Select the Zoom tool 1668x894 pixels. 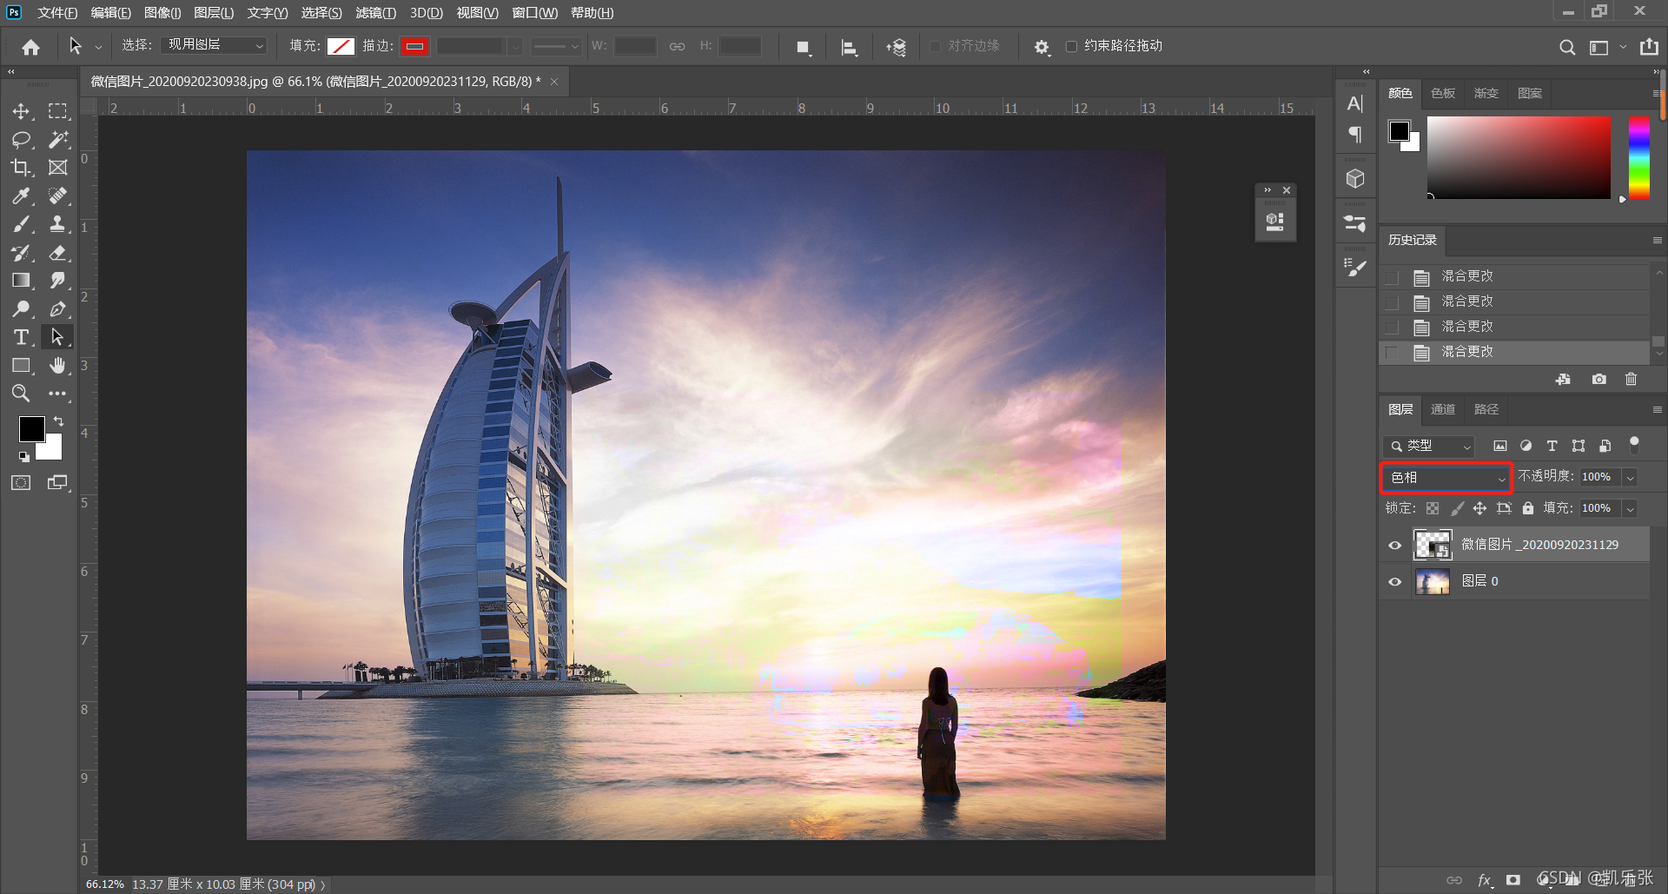21,394
